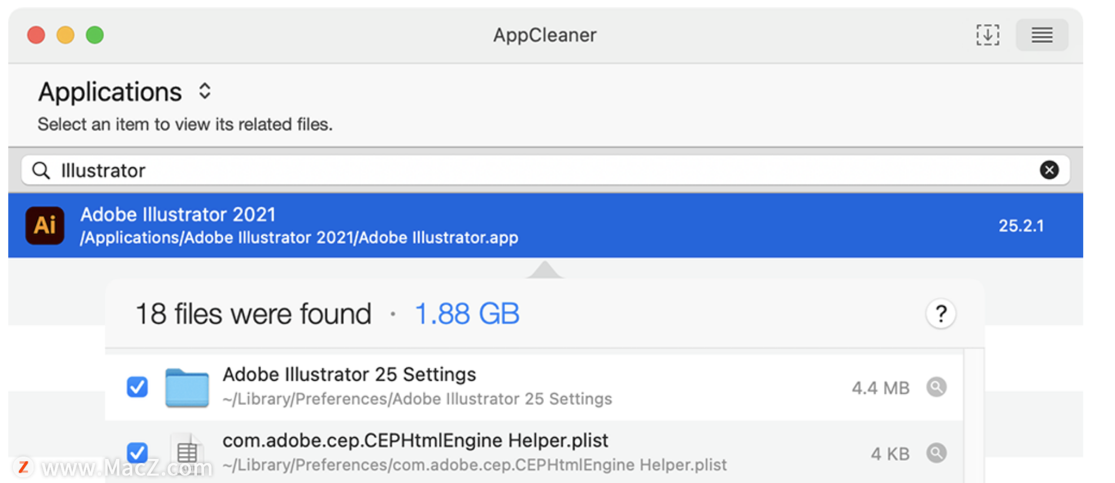Click the Adobe Illustrator Ai app icon
This screenshot has height=483, width=1115.
pyautogui.click(x=45, y=226)
